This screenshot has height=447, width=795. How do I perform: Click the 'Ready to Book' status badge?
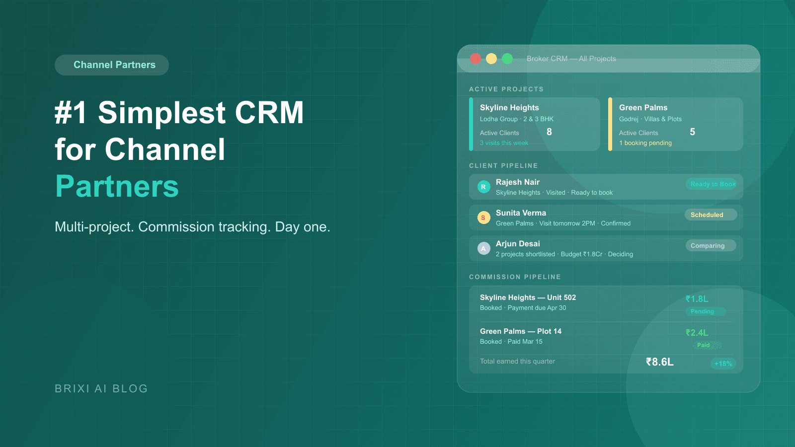[x=711, y=184]
